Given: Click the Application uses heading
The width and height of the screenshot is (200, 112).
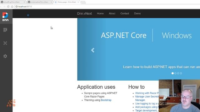Looking at the screenshot, I should pos(96,87).
